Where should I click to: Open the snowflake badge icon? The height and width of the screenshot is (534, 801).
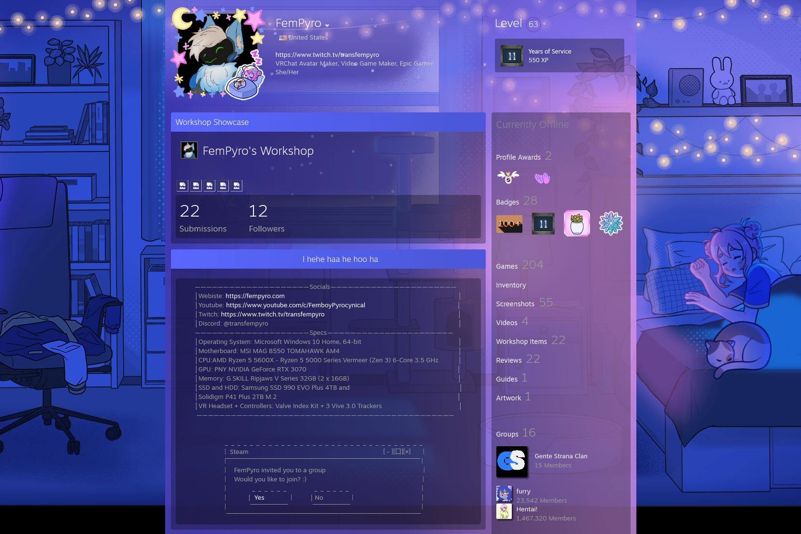611,223
